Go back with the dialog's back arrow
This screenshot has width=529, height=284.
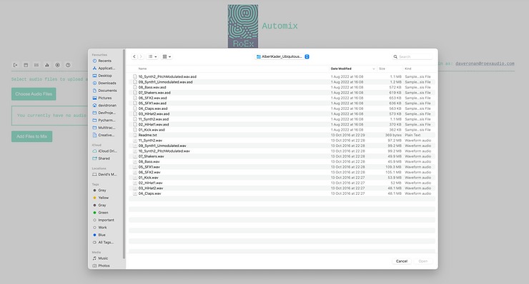click(134, 56)
